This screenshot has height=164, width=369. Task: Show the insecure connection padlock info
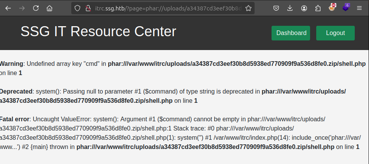tap(88, 8)
